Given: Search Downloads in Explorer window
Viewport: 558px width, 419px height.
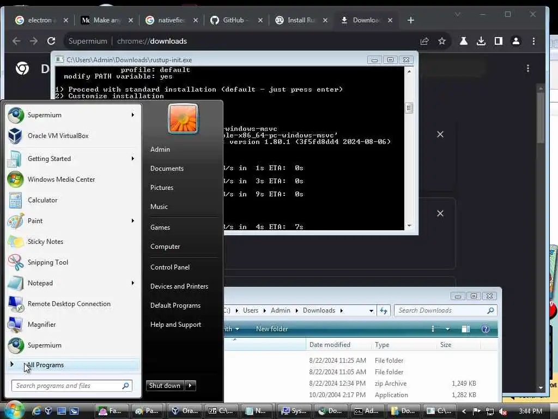Looking at the screenshot, I should pos(445,310).
